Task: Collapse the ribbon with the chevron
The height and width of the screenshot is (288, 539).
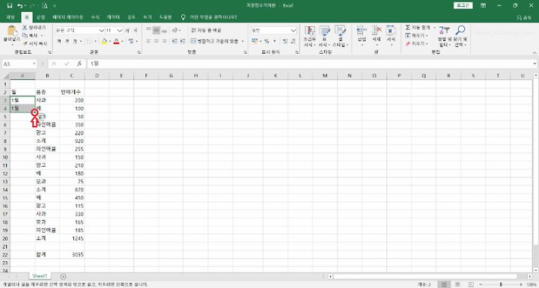Action: 535,52
